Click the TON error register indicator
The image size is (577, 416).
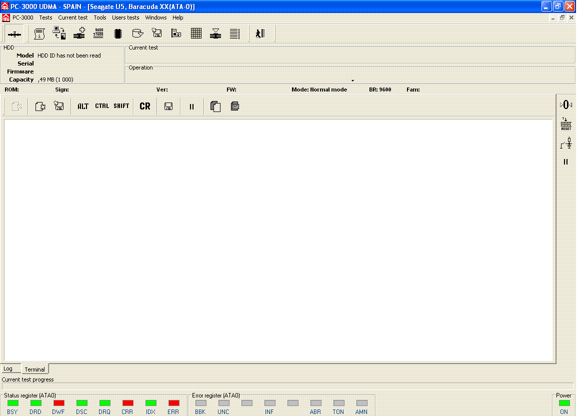[338, 403]
